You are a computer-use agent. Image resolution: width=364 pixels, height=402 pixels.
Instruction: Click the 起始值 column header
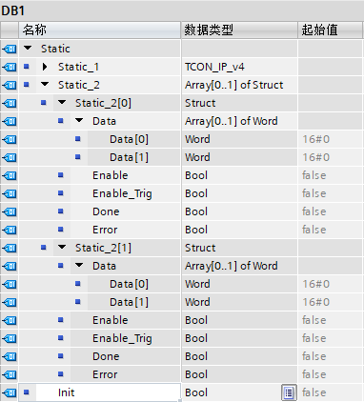(x=331, y=30)
